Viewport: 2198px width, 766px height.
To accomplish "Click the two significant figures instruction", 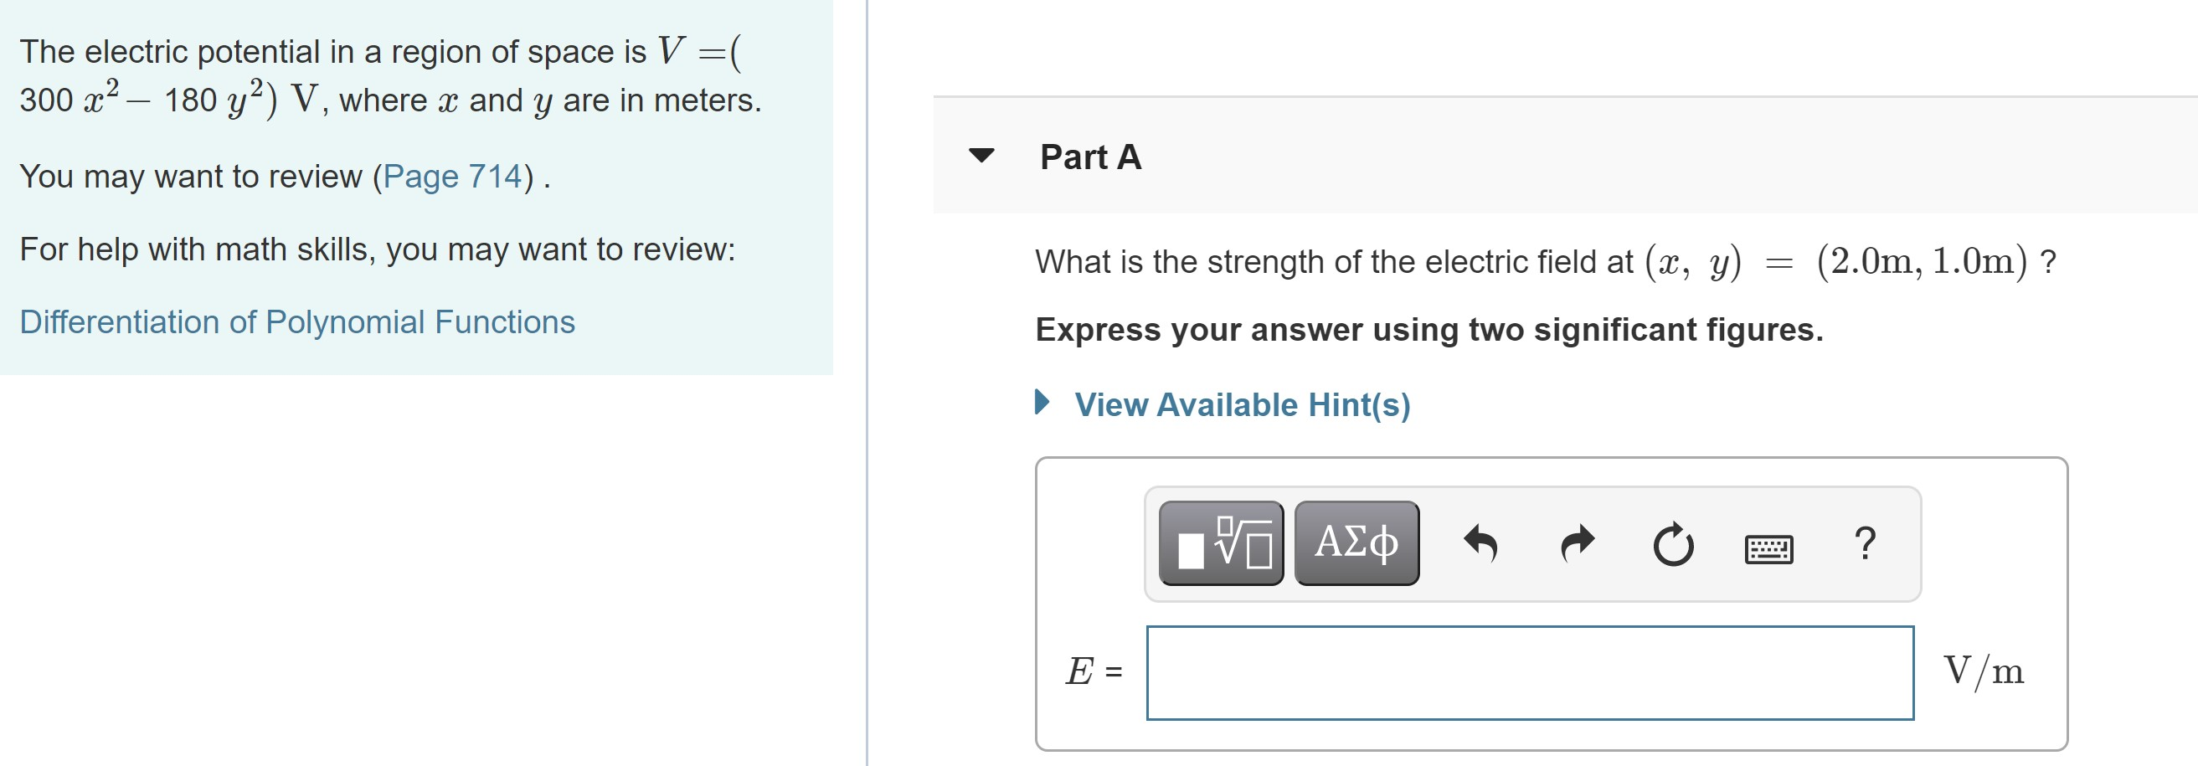I will click(1428, 330).
